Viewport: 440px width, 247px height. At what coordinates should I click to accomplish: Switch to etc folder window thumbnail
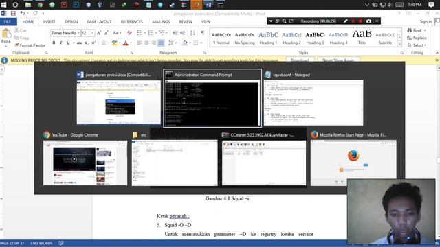175,158
